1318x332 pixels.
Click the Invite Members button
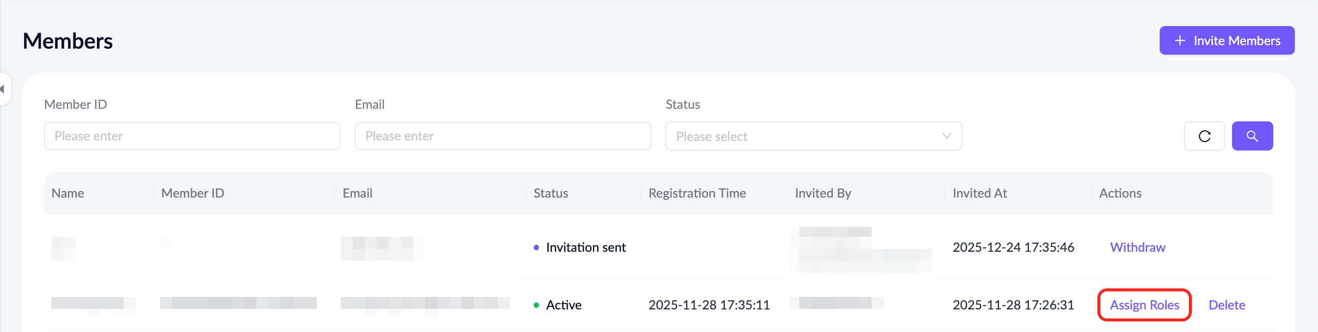[x=1227, y=40]
